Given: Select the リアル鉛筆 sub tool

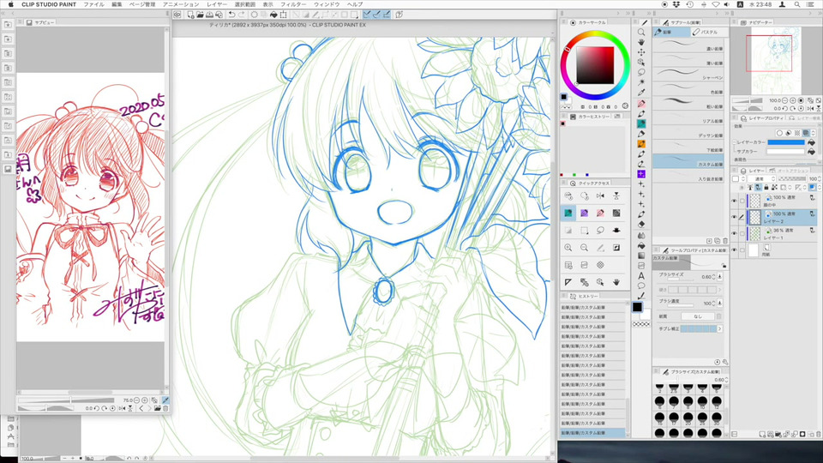Looking at the screenshot, I should tap(688, 117).
